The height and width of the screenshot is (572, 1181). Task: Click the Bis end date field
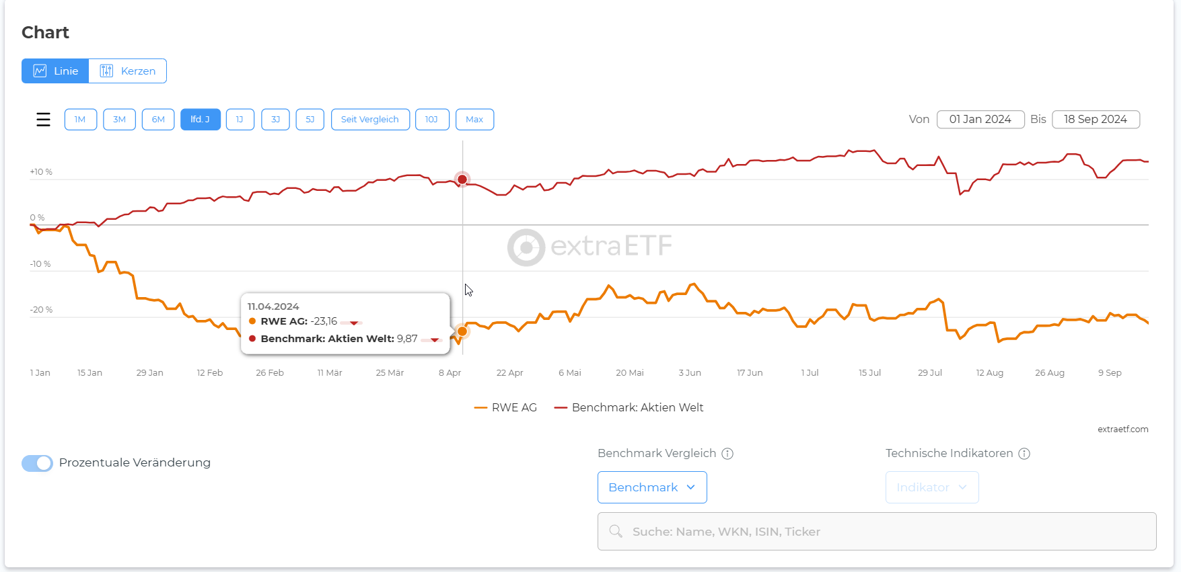1096,120
